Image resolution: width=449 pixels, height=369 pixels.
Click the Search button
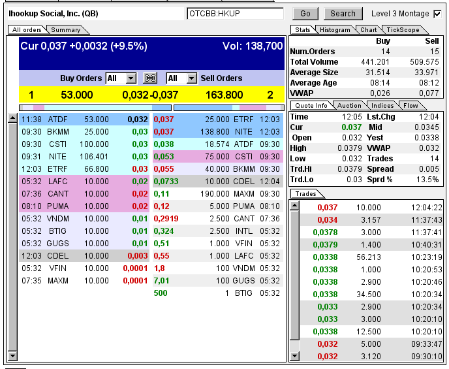click(343, 13)
